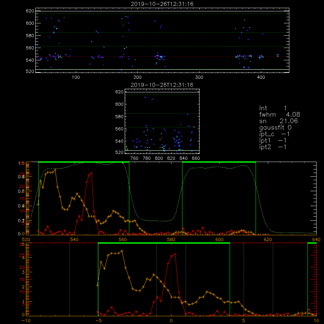Click y-axis label 580 on the middle plot
Screen dimensions: 324x324
coord(119,117)
